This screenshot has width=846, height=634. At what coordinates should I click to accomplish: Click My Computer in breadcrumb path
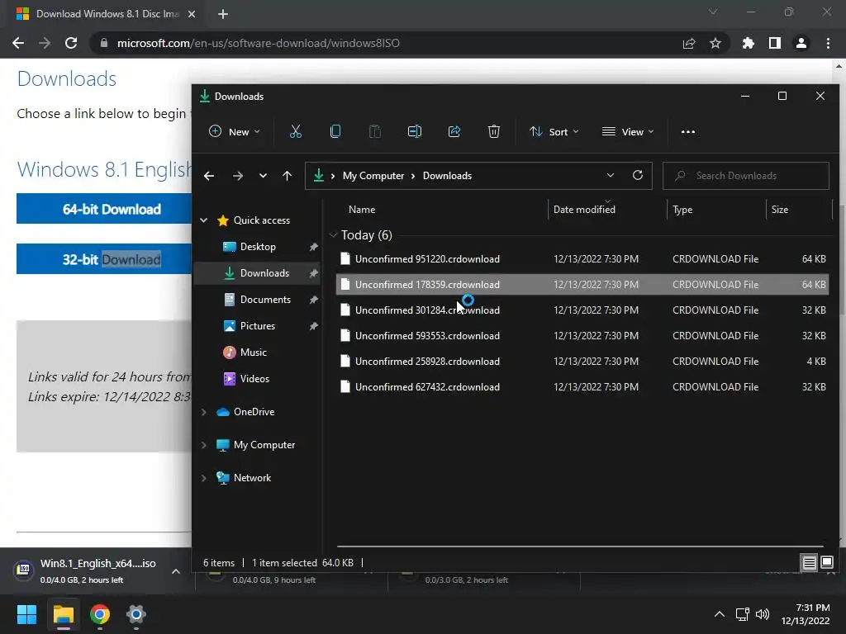point(373,176)
